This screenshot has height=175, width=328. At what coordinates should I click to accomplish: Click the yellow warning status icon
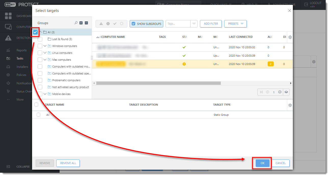tap(184, 64)
